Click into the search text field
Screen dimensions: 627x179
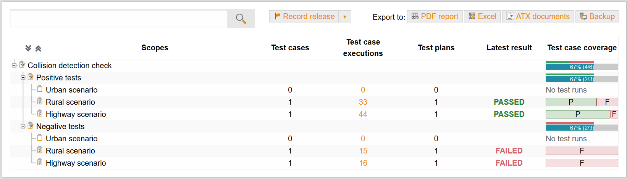tap(119, 19)
